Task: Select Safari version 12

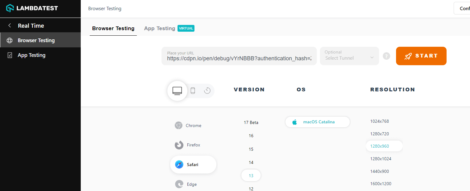Action: (251, 189)
